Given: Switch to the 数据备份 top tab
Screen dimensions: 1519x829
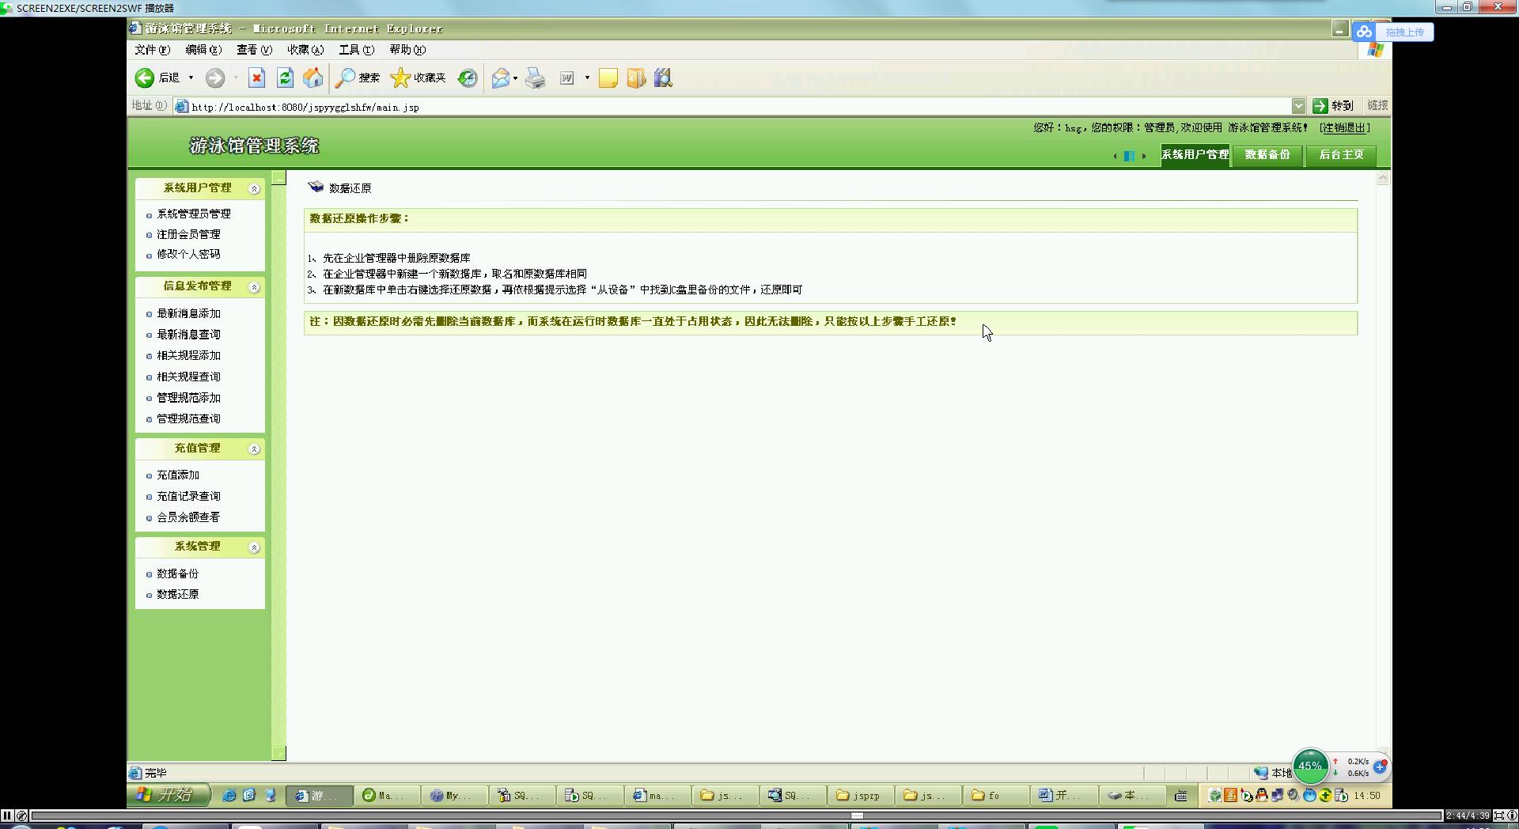Looking at the screenshot, I should (1267, 155).
